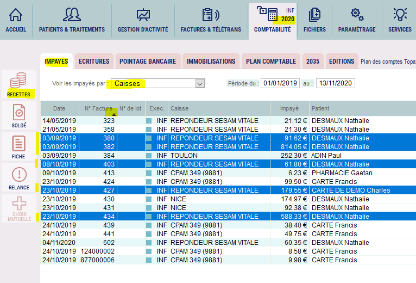416x283 pixels.
Task: Click amount 92.38 € of invoice 431
Action: pos(295,208)
